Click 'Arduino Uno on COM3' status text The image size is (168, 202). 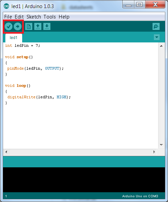140,196
